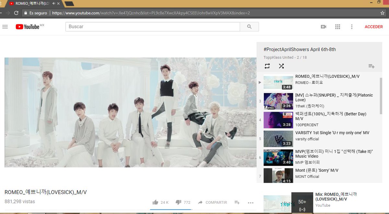The width and height of the screenshot is (389, 214).
Task: Focus the Buscar search field
Action: click(153, 27)
